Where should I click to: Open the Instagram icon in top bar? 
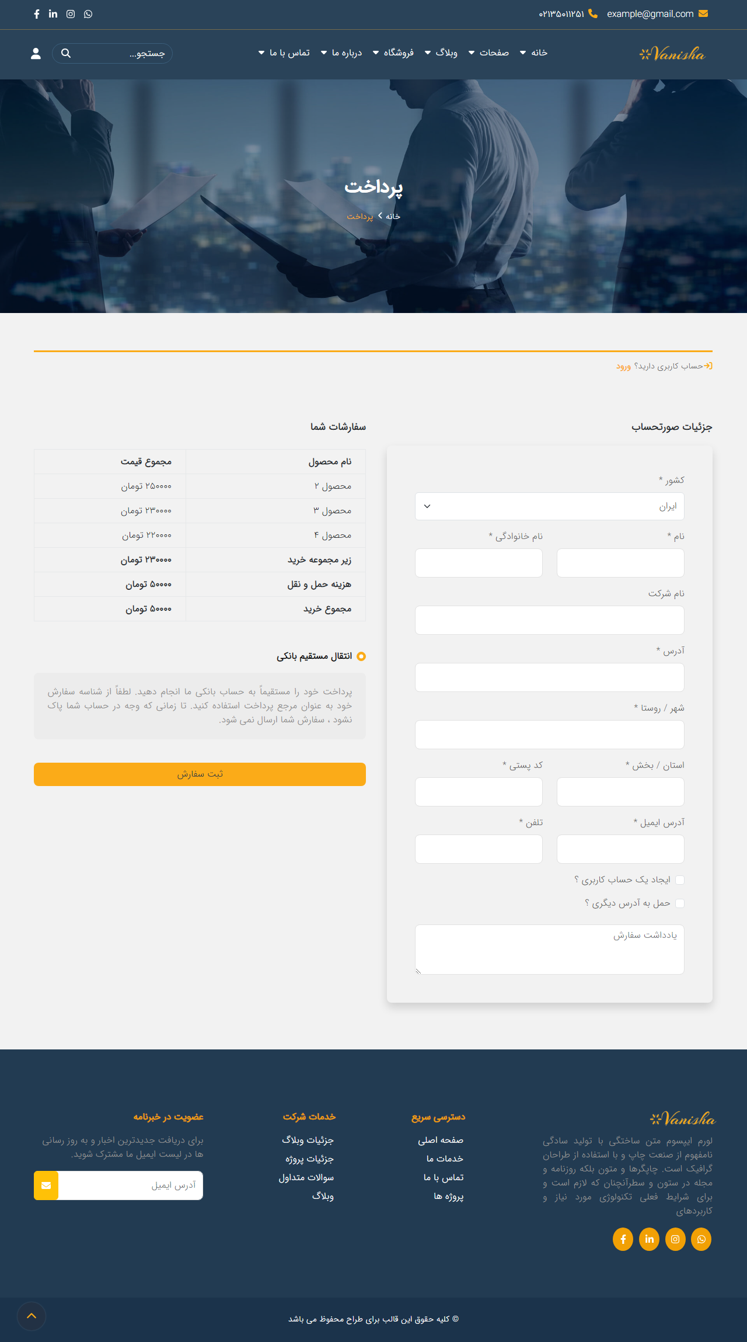point(71,14)
